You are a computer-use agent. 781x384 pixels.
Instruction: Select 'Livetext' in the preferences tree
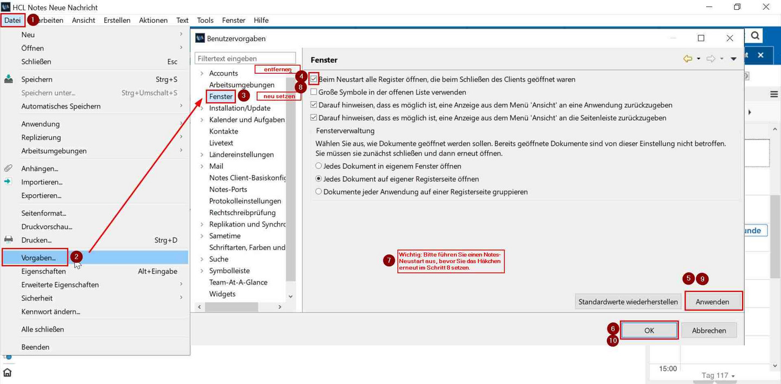[221, 143]
